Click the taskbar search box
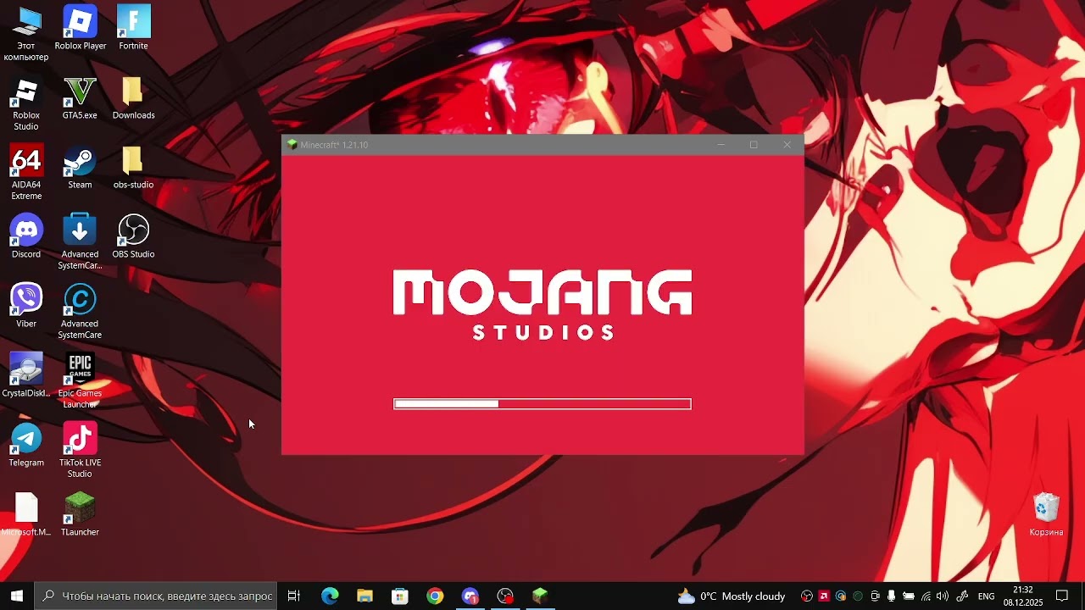 [156, 596]
